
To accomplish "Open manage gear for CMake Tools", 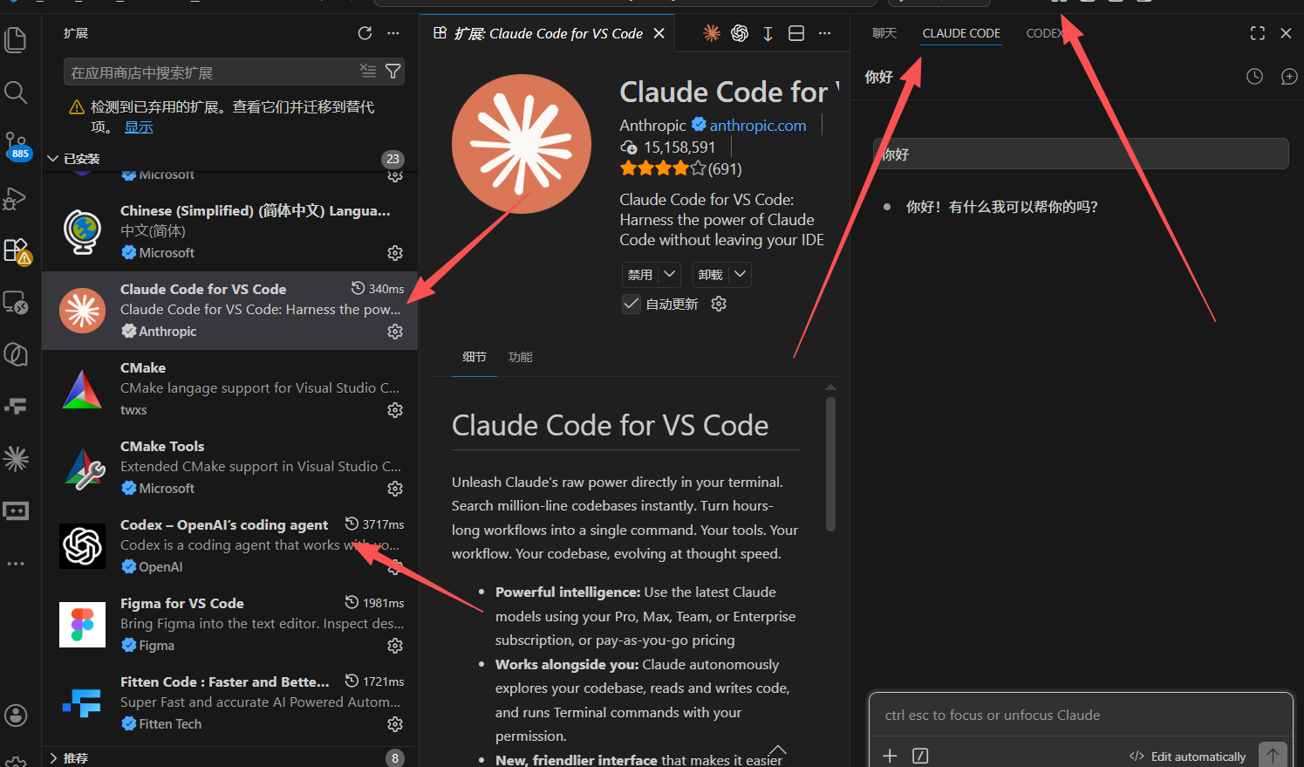I will point(395,489).
